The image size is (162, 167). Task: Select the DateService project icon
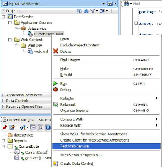[x=10, y=17]
